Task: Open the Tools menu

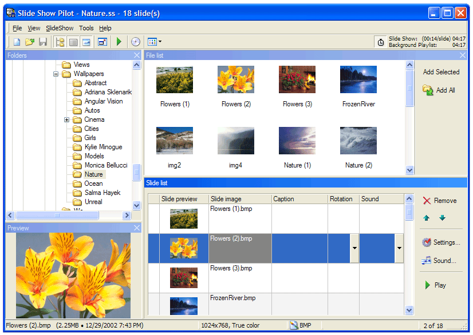Action: point(86,28)
